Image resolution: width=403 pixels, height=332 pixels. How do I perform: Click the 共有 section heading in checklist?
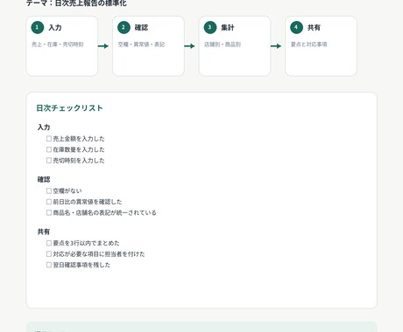point(44,232)
